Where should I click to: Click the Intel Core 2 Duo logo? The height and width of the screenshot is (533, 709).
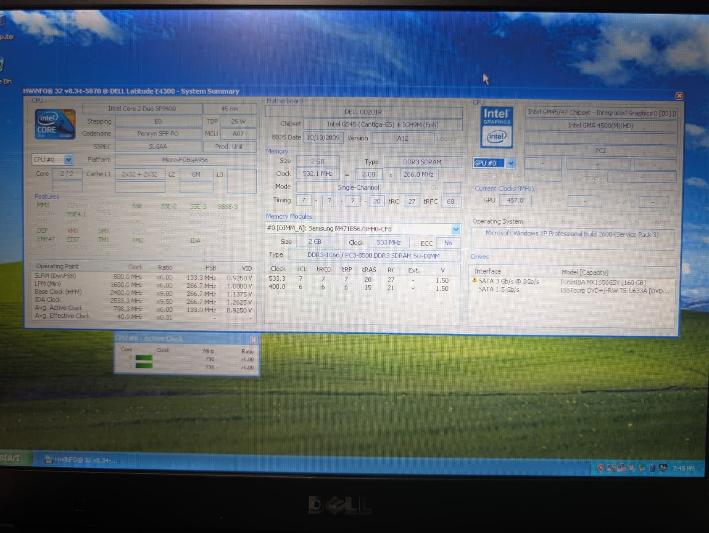point(55,124)
